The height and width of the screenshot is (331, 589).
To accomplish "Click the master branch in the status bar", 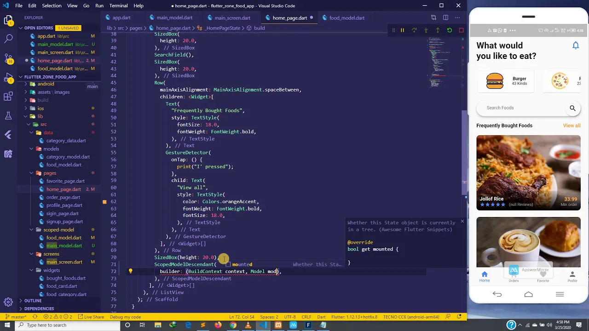I will click(x=15, y=317).
